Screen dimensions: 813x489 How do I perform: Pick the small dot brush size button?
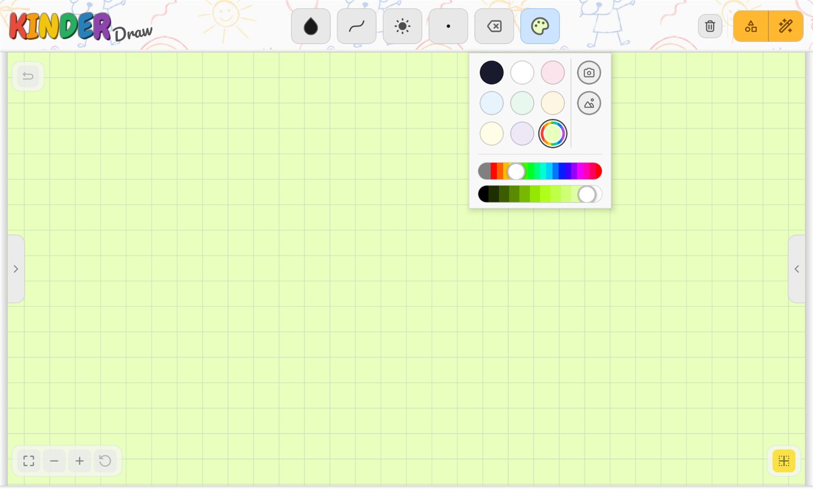pos(448,26)
